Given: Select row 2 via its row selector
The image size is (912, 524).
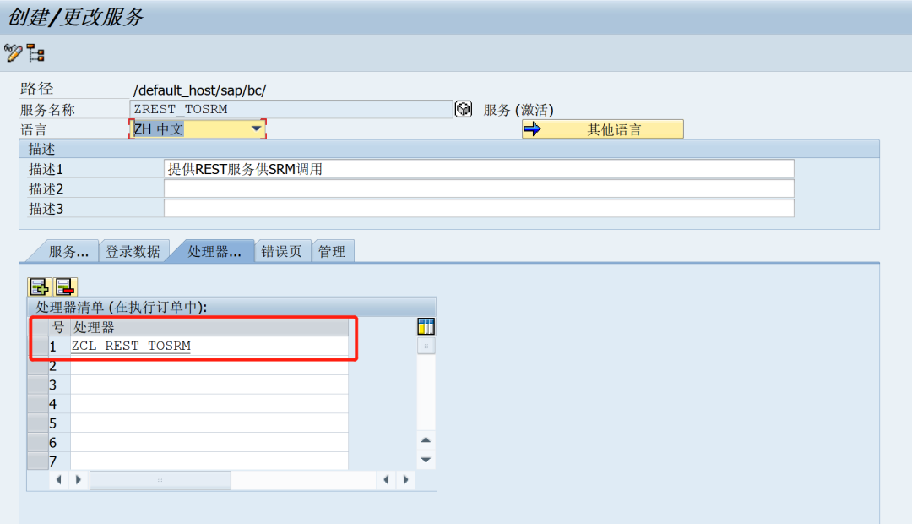Looking at the screenshot, I should pos(38,366).
